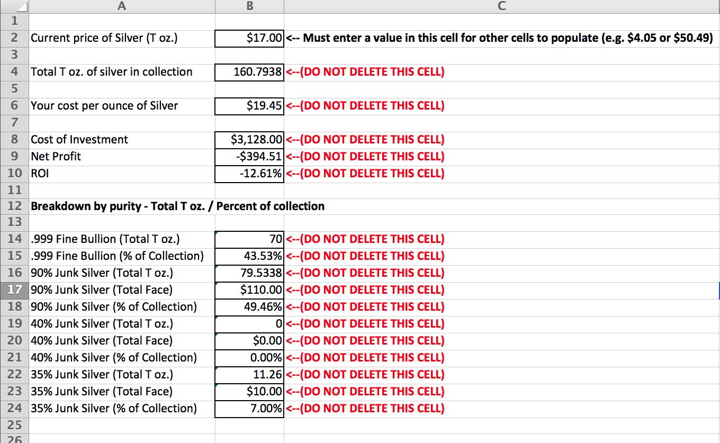Click the select-all corner triangle

click(x=14, y=6)
